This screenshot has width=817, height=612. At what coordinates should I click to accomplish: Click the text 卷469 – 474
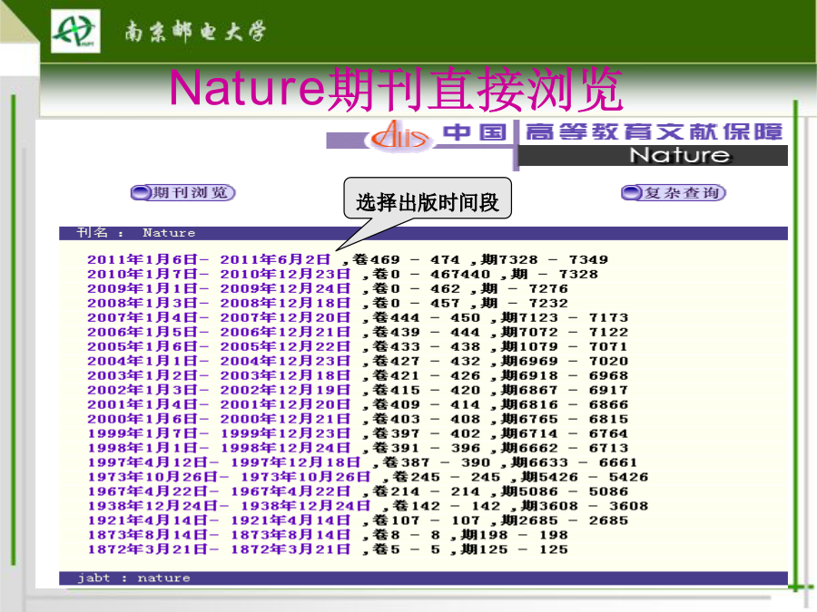pyautogui.click(x=407, y=259)
